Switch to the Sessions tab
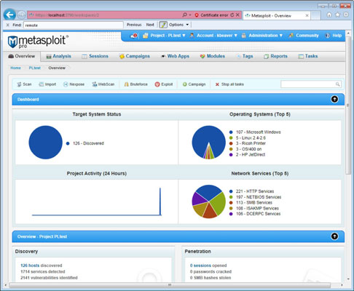Screen dimensions: 354x291 pos(95,56)
